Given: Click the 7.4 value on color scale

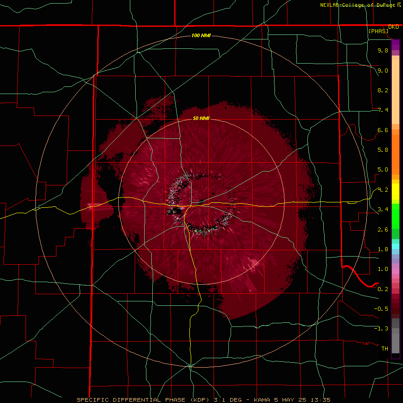Looking at the screenshot, I should tap(383, 110).
